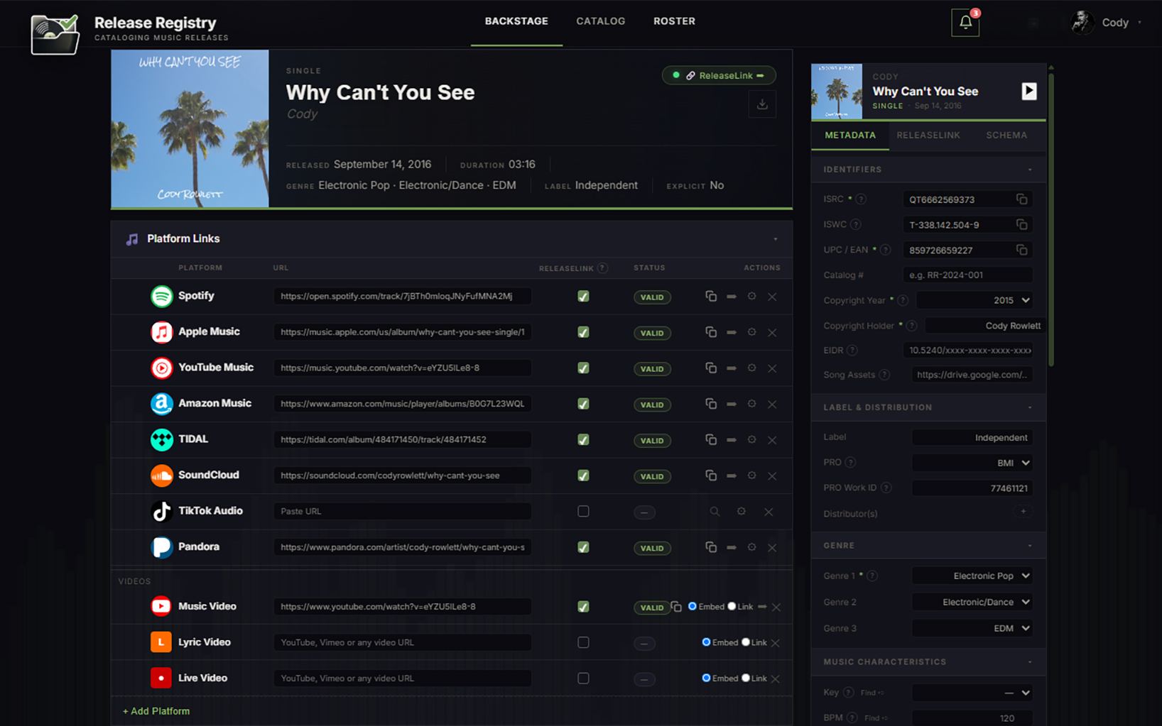Open the PRO dropdown showing BMI
1162x726 pixels.
click(x=972, y=463)
